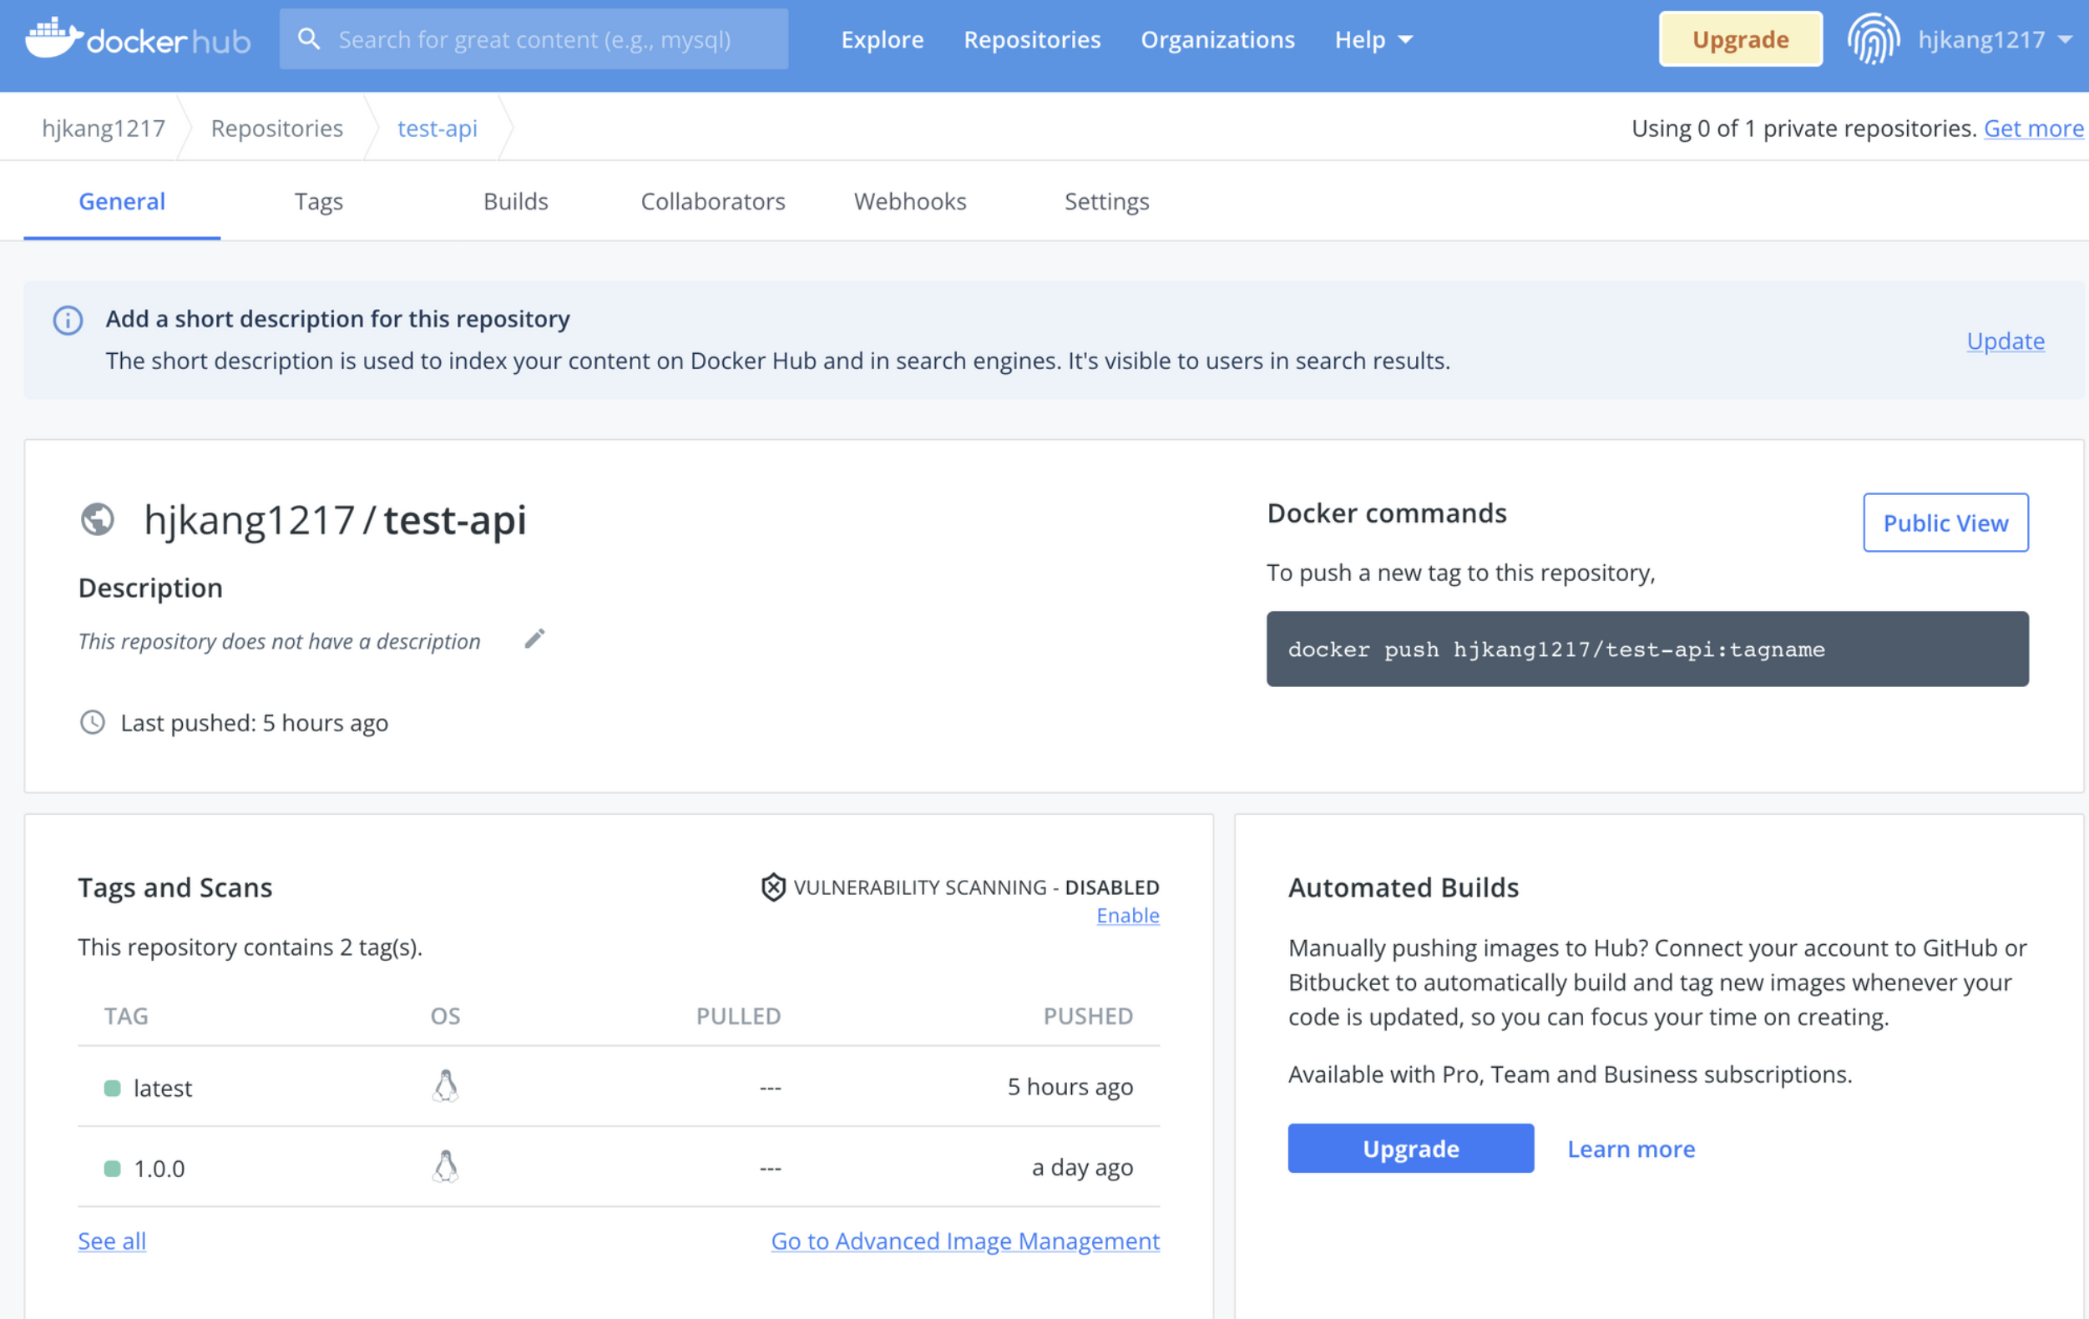
Task: Switch to the Tags tab
Action: coord(318,201)
